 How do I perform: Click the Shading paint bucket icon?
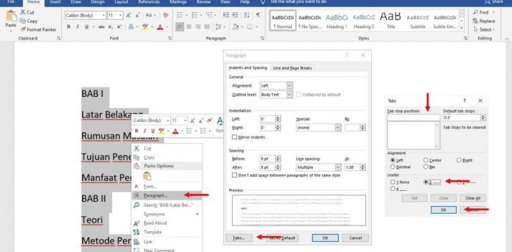(x=235, y=27)
